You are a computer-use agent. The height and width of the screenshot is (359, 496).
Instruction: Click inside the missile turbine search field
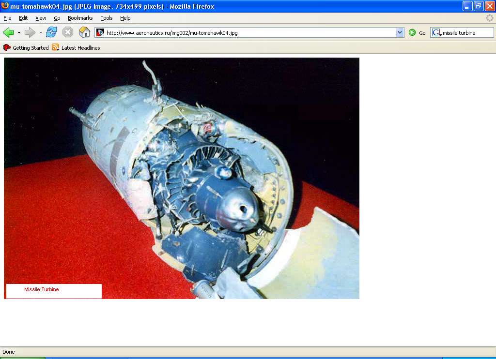pyautogui.click(x=465, y=32)
